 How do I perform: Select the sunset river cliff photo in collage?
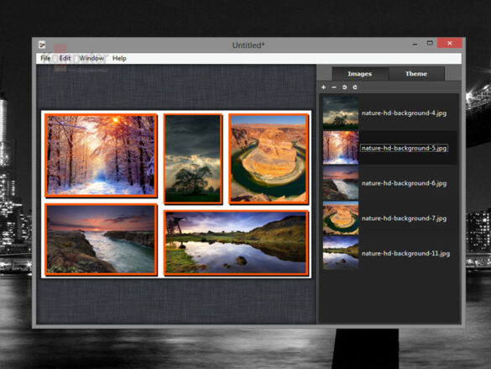101,240
